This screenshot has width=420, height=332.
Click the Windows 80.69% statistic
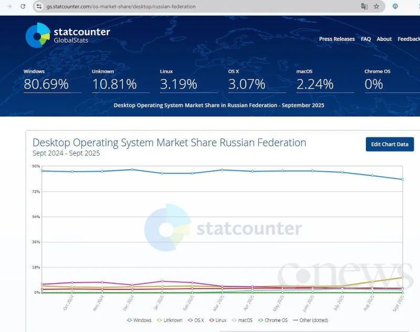click(x=46, y=84)
